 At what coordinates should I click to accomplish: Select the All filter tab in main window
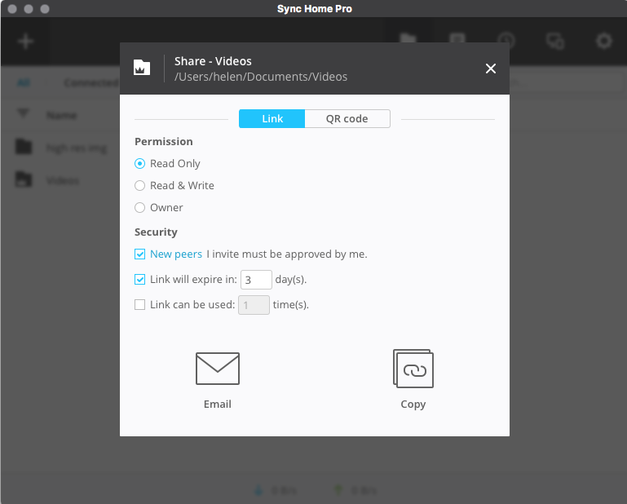[24, 83]
